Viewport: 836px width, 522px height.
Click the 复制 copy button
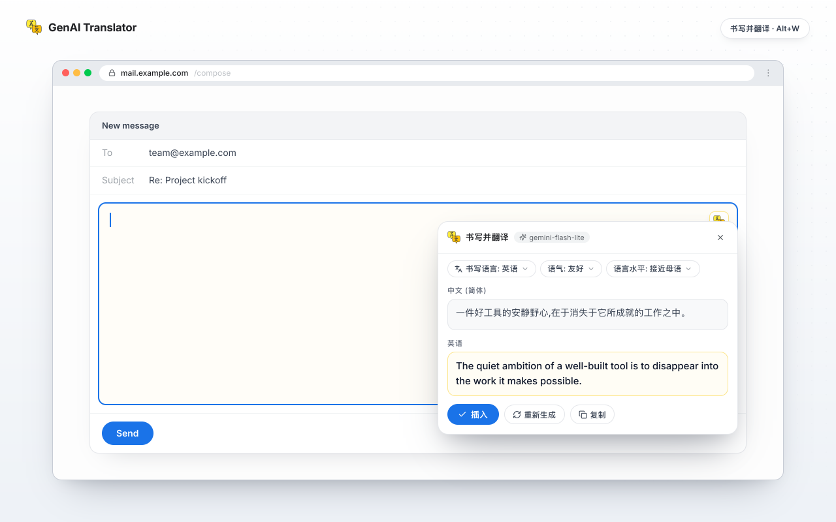pos(592,414)
